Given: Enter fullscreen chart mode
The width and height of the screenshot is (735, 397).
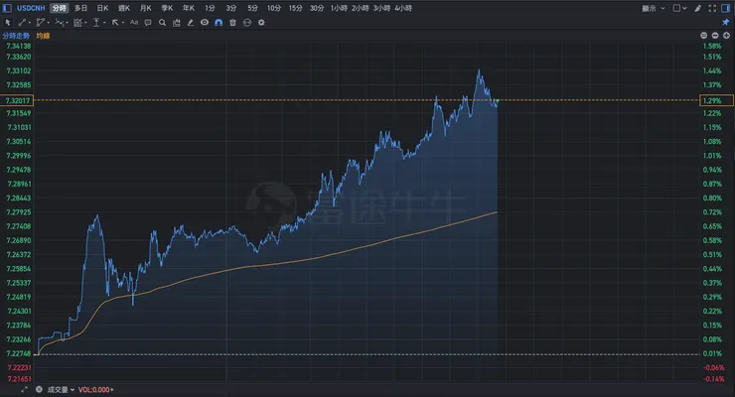Looking at the screenshot, I should tap(712, 8).
